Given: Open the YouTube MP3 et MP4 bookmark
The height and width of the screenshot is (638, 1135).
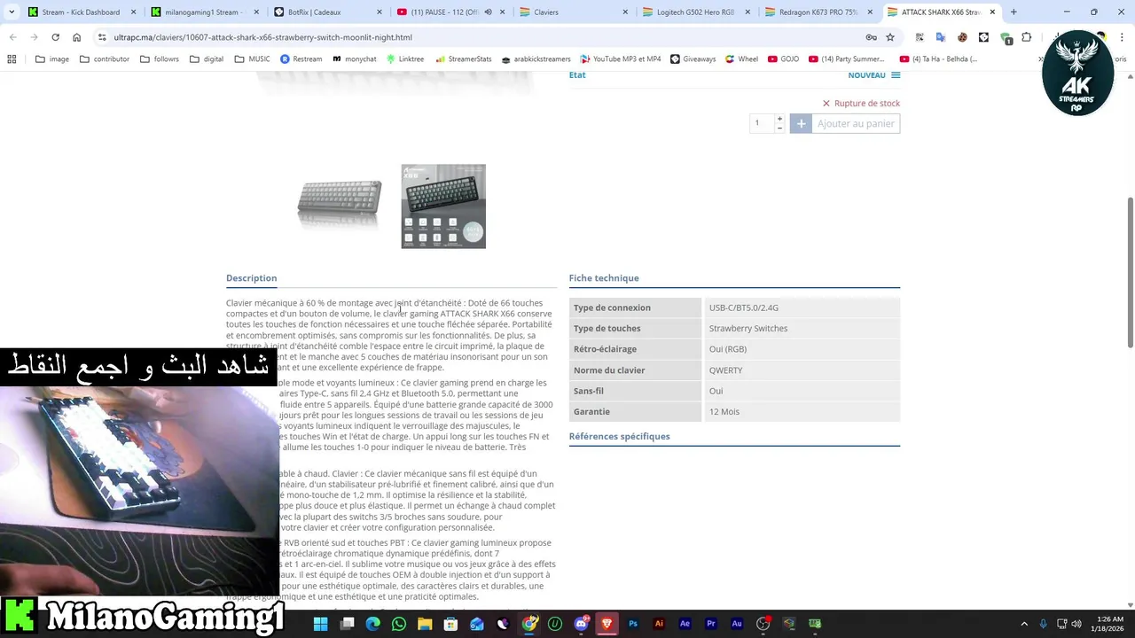Looking at the screenshot, I should [620, 58].
